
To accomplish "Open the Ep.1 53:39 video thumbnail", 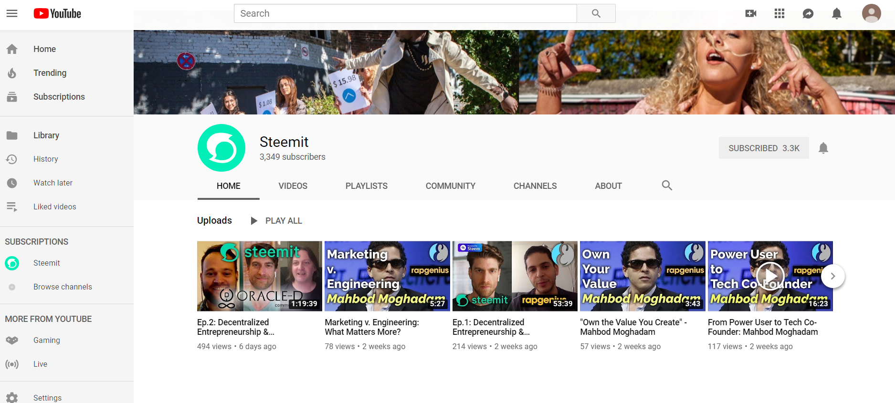I will 515,276.
